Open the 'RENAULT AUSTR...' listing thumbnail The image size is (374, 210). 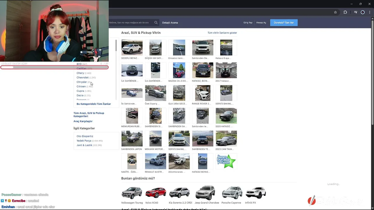coord(155,161)
